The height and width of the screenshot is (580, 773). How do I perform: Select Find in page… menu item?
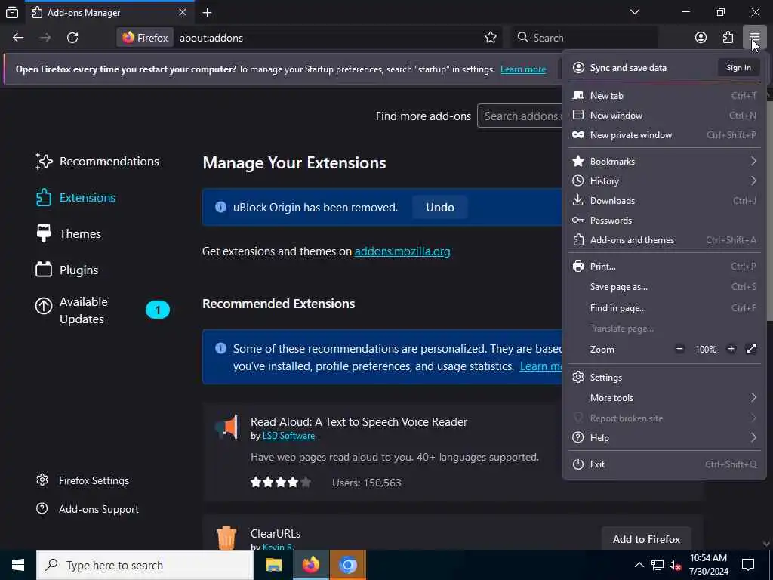pyautogui.click(x=664, y=308)
